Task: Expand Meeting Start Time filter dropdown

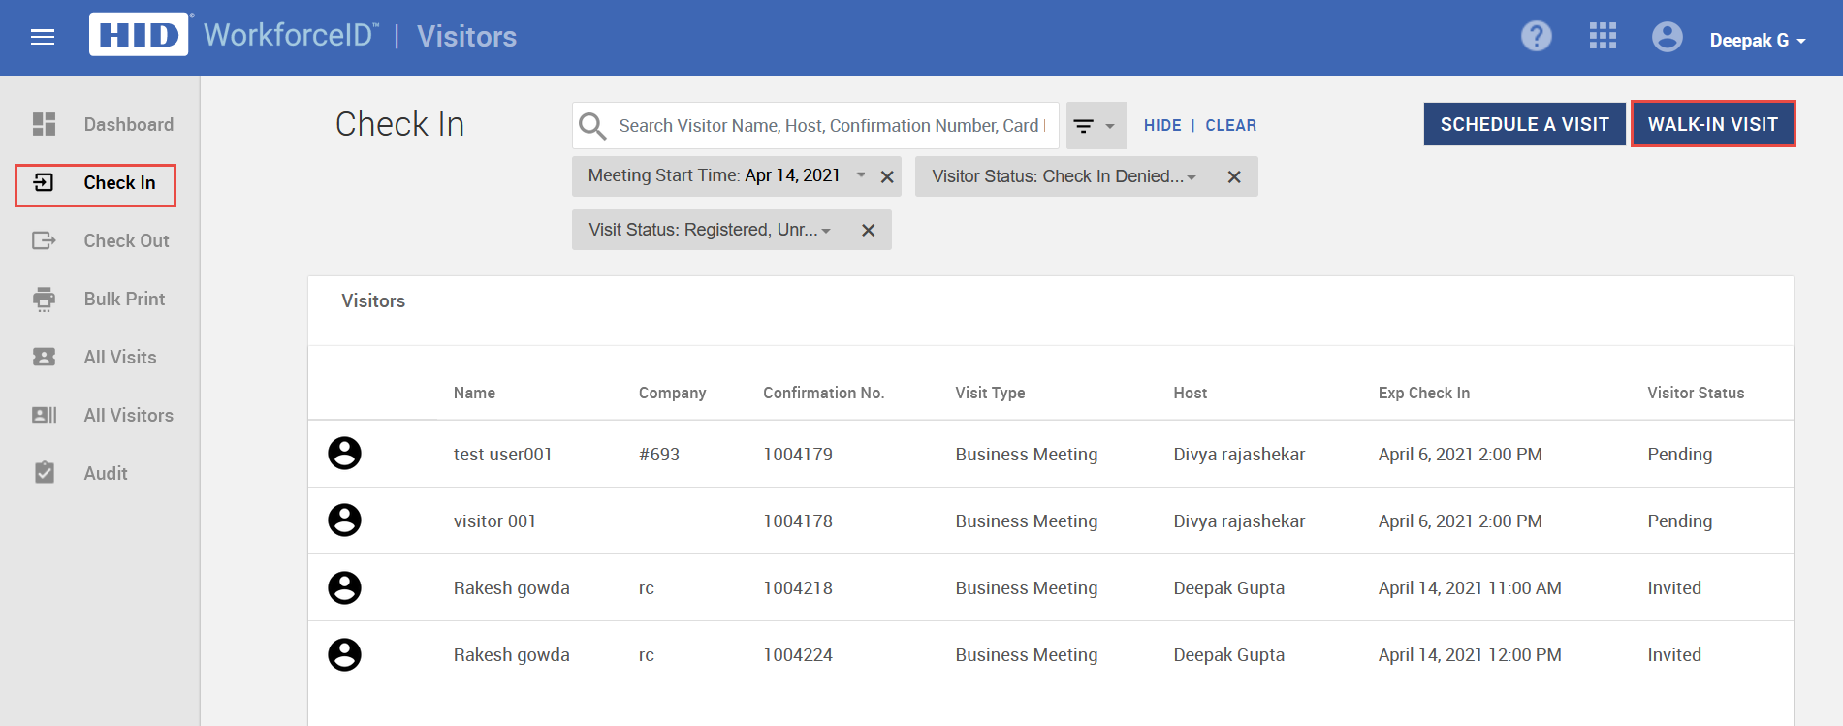Action: 860,175
